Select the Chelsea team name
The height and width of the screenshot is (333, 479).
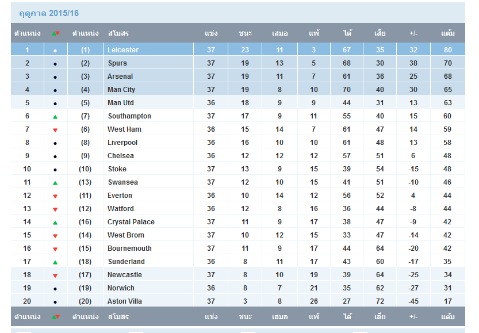120,156
